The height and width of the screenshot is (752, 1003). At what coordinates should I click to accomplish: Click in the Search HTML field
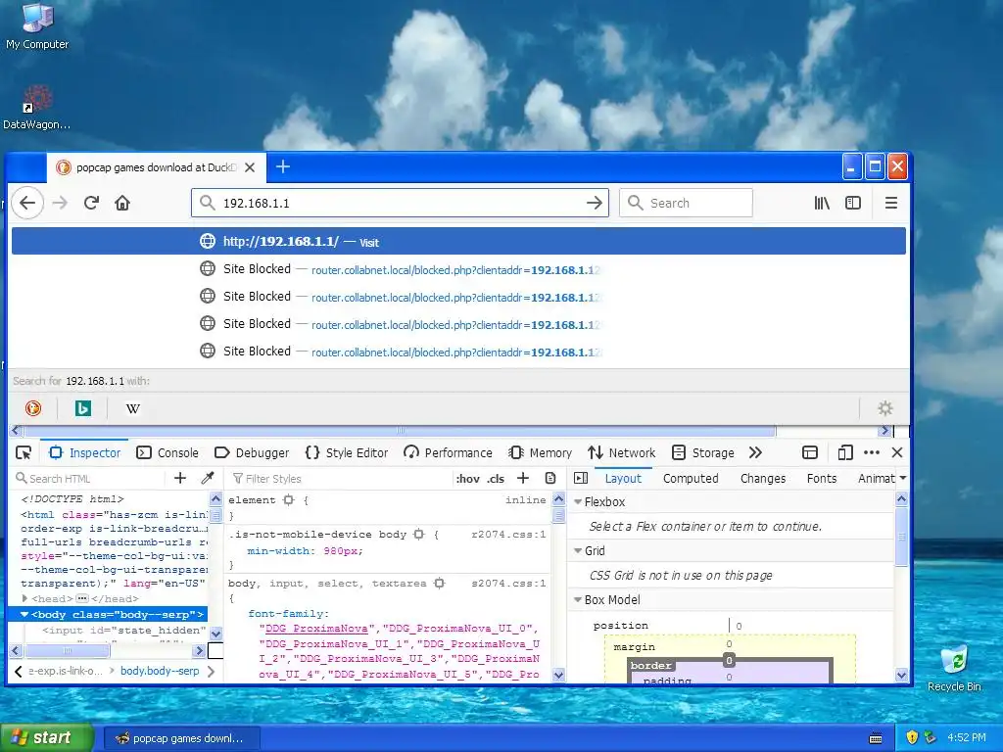click(89, 478)
